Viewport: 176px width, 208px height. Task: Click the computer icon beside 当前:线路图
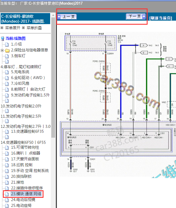tap(3, 39)
